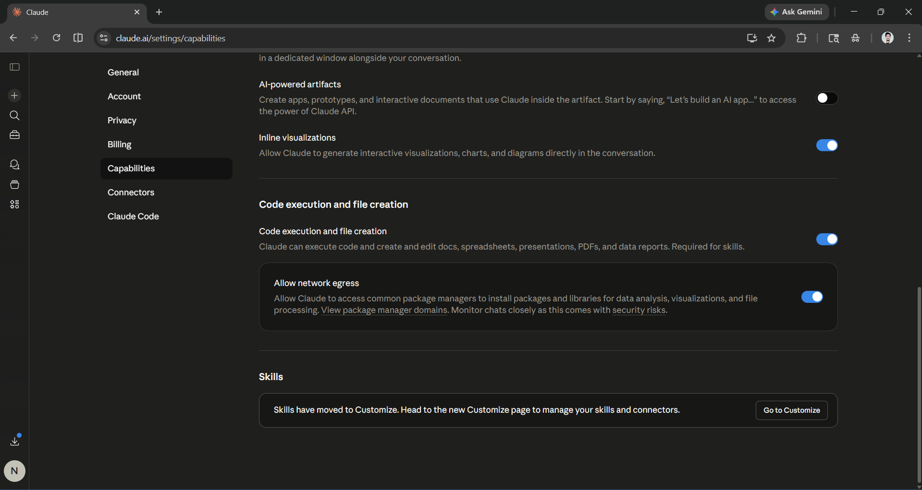Open the Chrome profile avatar
Screen dimensions: 922x490
coord(887,38)
